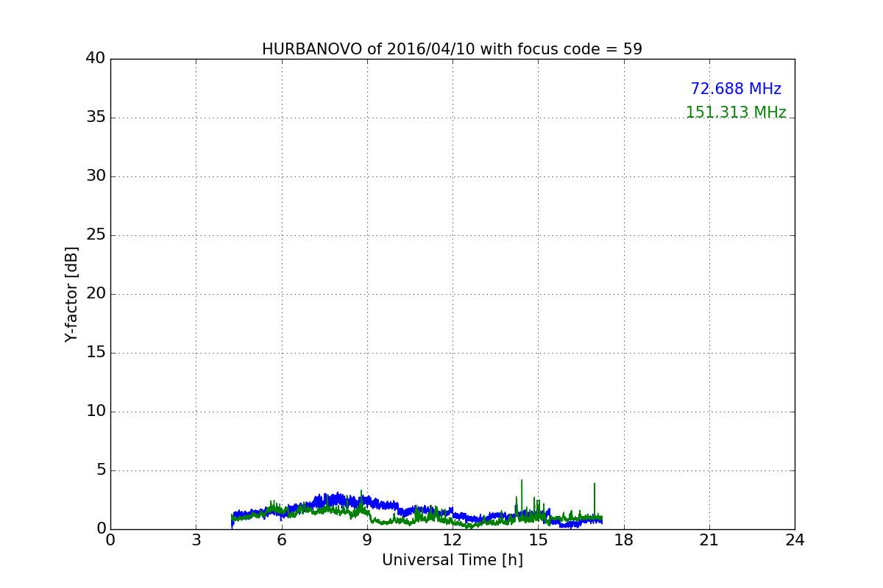Click x-axis tick label 24
883x588 pixels.
(795, 540)
